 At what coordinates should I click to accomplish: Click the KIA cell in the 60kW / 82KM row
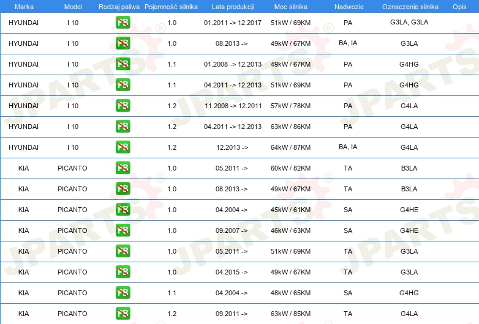(x=23, y=168)
